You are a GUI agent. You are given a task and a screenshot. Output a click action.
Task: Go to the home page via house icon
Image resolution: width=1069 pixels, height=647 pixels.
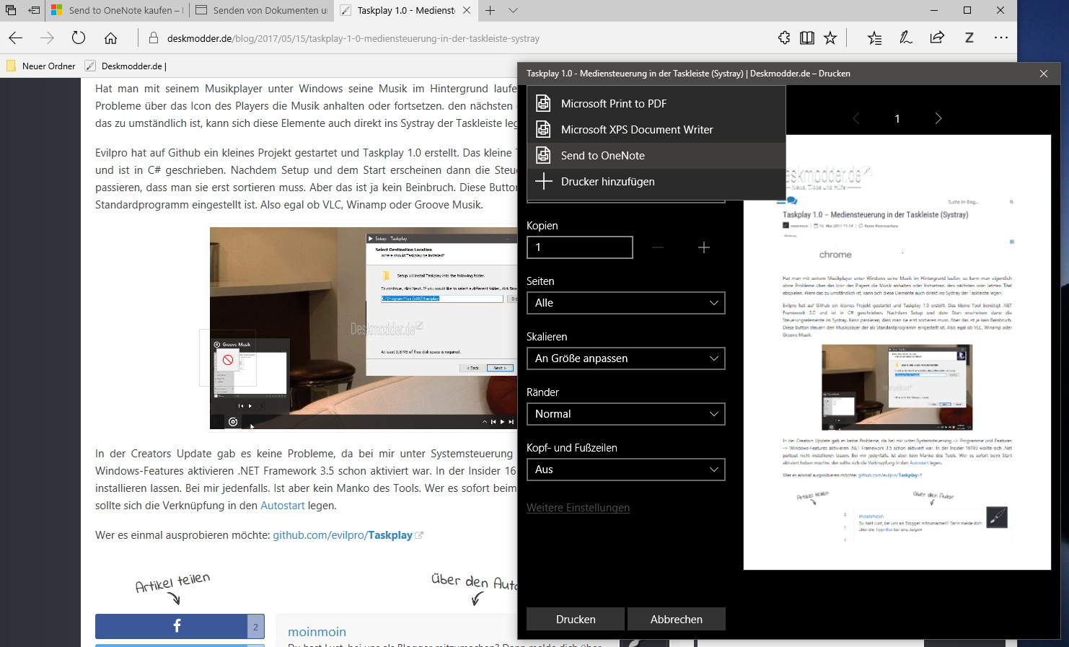(x=110, y=38)
